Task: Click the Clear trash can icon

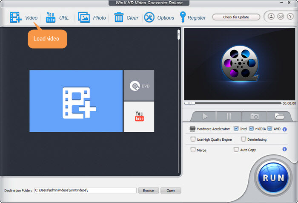Action: tap(119, 17)
